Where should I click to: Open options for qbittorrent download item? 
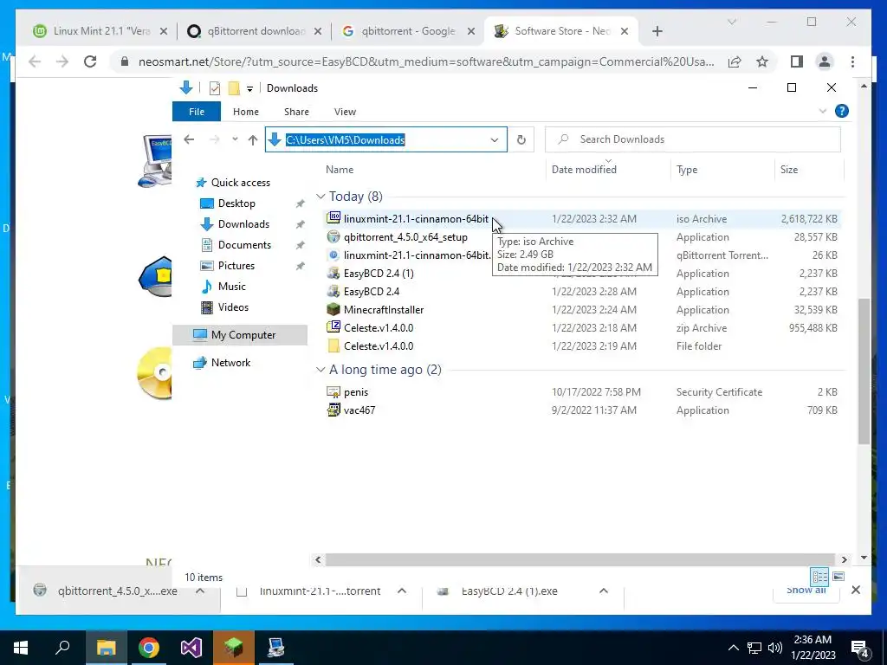pos(200,591)
